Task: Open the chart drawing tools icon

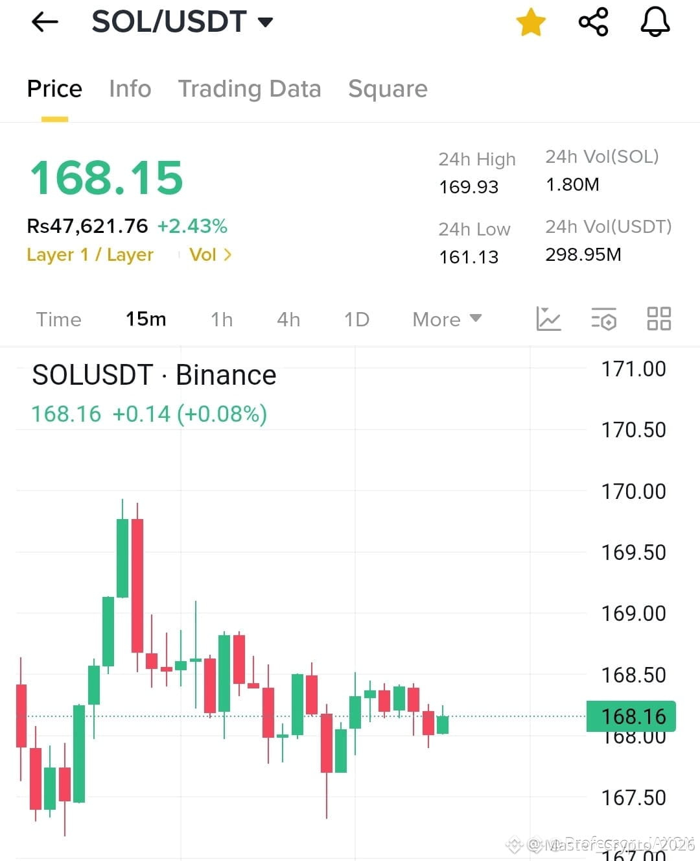Action: coord(548,319)
